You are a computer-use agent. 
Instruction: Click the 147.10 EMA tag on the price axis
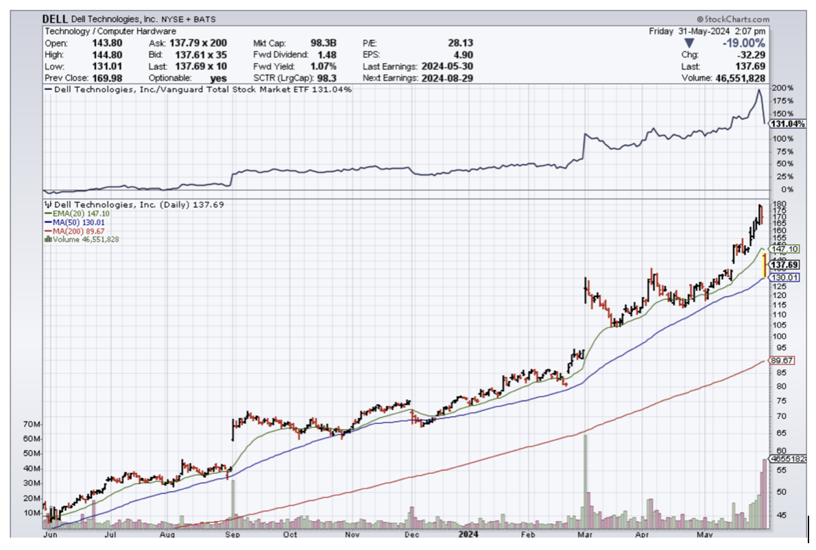pos(783,249)
